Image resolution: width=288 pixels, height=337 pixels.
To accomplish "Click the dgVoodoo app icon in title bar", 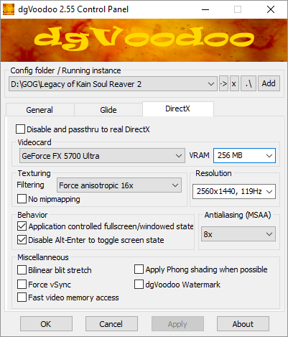I will (9, 9).
